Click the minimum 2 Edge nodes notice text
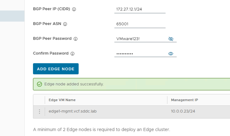The width and height of the screenshot is (230, 136). click(x=101, y=130)
